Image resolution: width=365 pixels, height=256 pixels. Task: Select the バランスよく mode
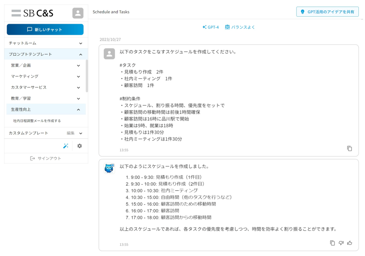tap(243, 27)
